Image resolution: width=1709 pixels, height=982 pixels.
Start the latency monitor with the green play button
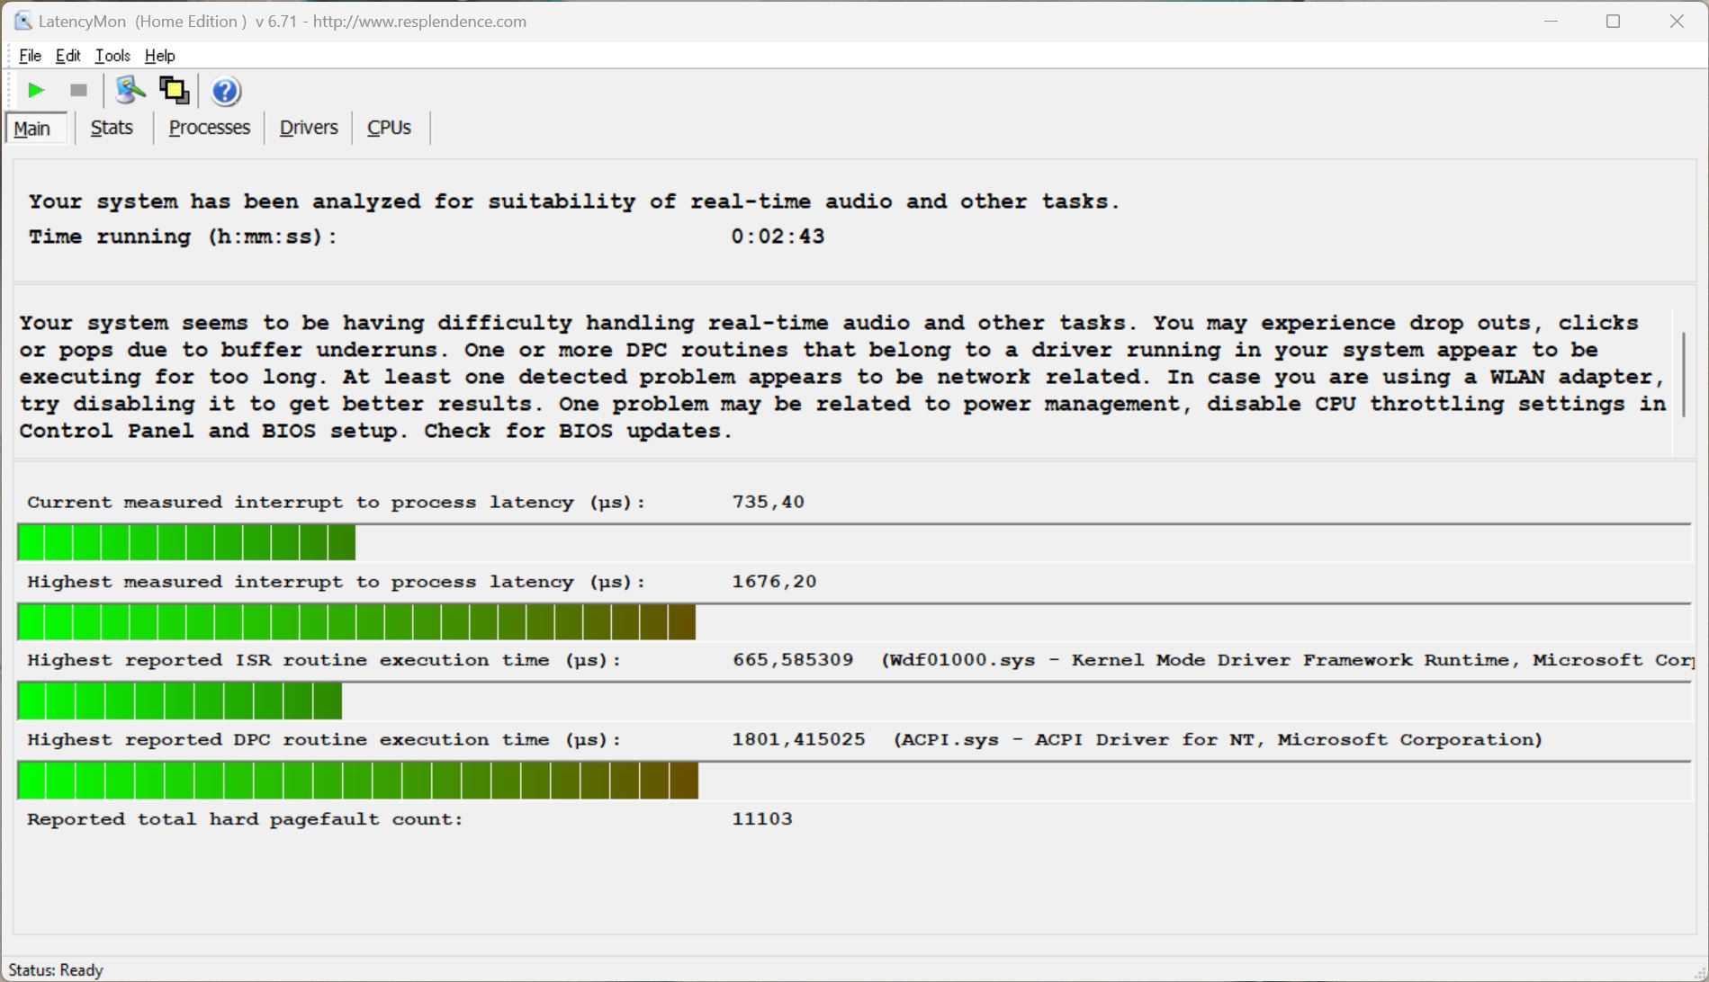(x=36, y=91)
